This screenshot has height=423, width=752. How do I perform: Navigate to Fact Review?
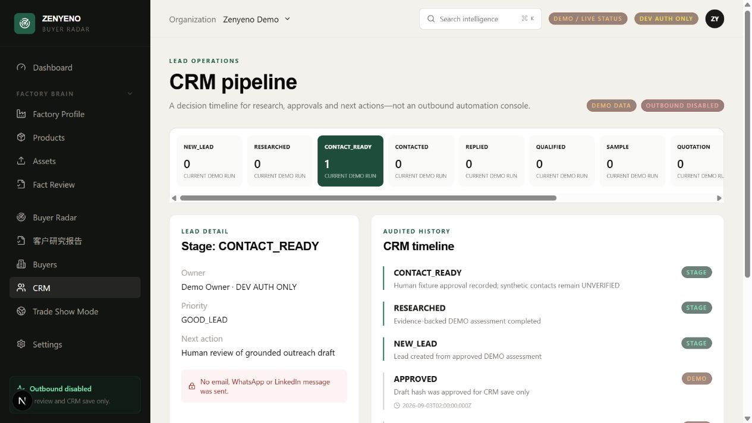coord(75,184)
